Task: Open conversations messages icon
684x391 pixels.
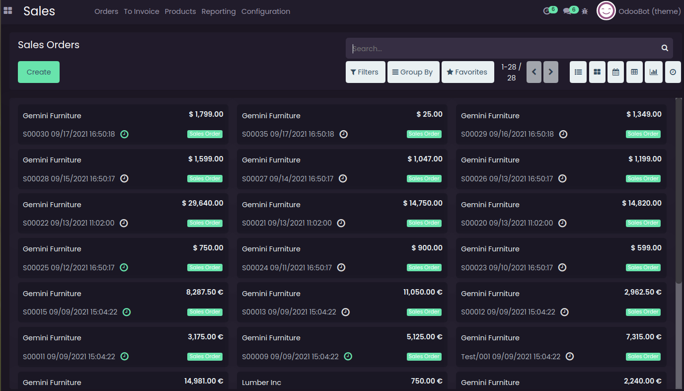Action: click(x=567, y=11)
